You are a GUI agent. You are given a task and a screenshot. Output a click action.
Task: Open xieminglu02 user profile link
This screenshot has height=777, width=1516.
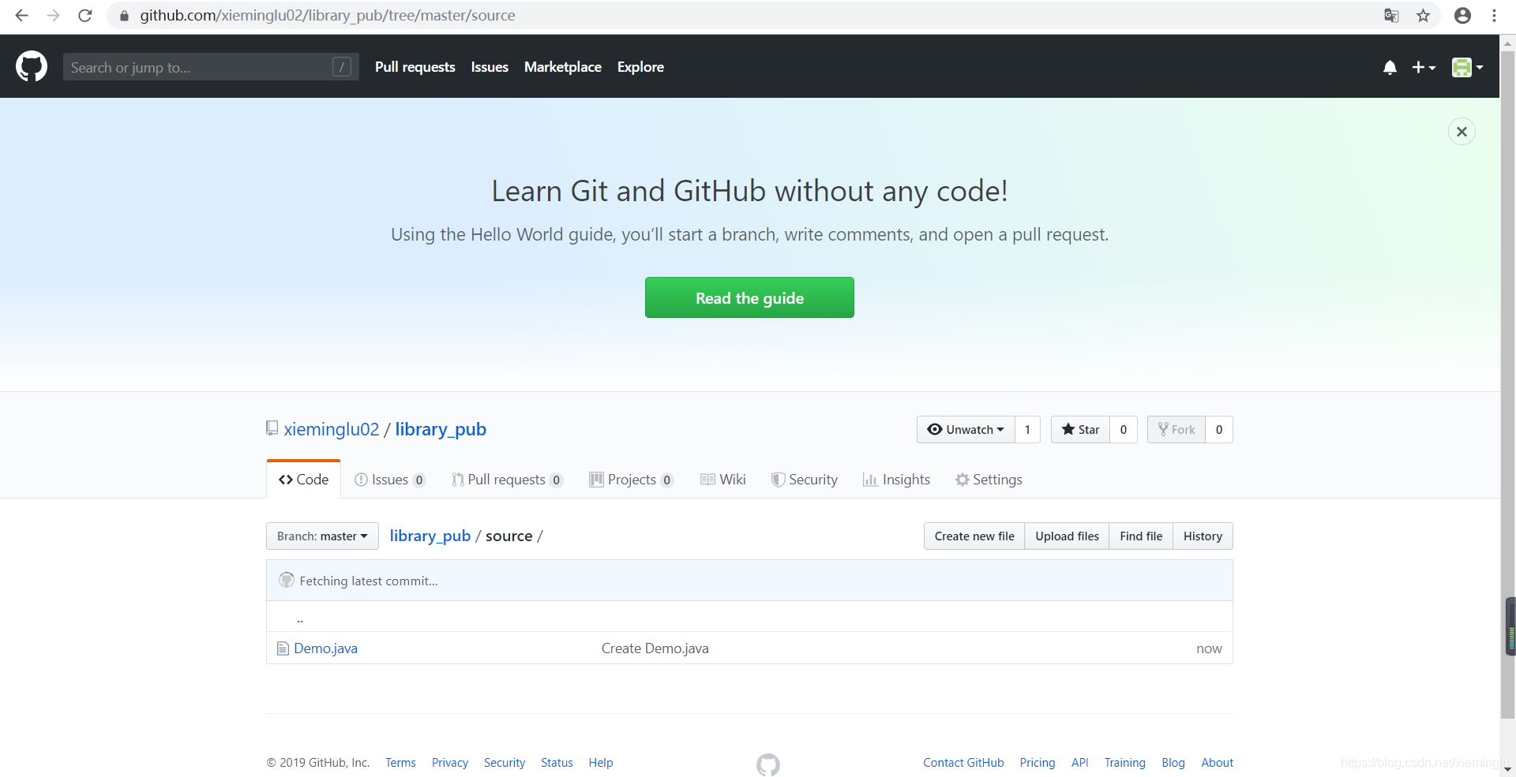click(332, 429)
